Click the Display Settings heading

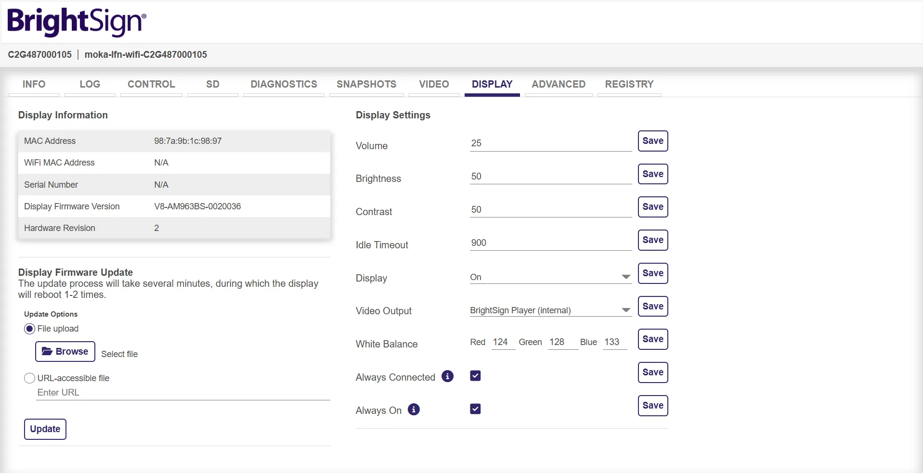[x=393, y=115]
